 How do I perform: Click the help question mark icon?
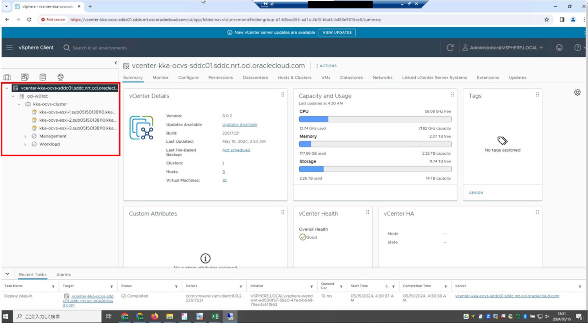(x=577, y=47)
